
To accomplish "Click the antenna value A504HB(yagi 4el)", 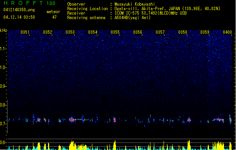I will 132,18.
